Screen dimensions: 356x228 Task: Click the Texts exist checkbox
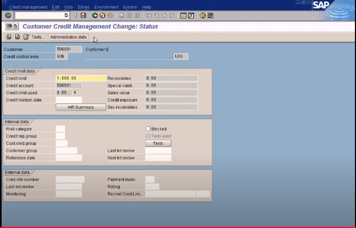(x=148, y=136)
